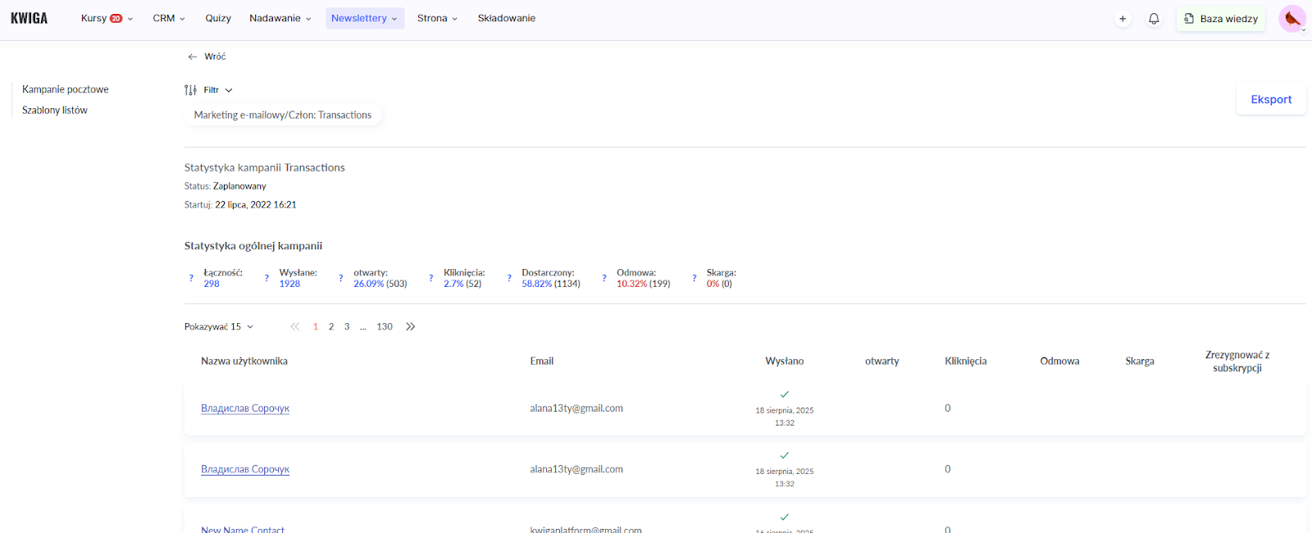This screenshot has width=1312, height=533.
Task: Click the Filtr sliders icon
Action: pyautogui.click(x=190, y=90)
